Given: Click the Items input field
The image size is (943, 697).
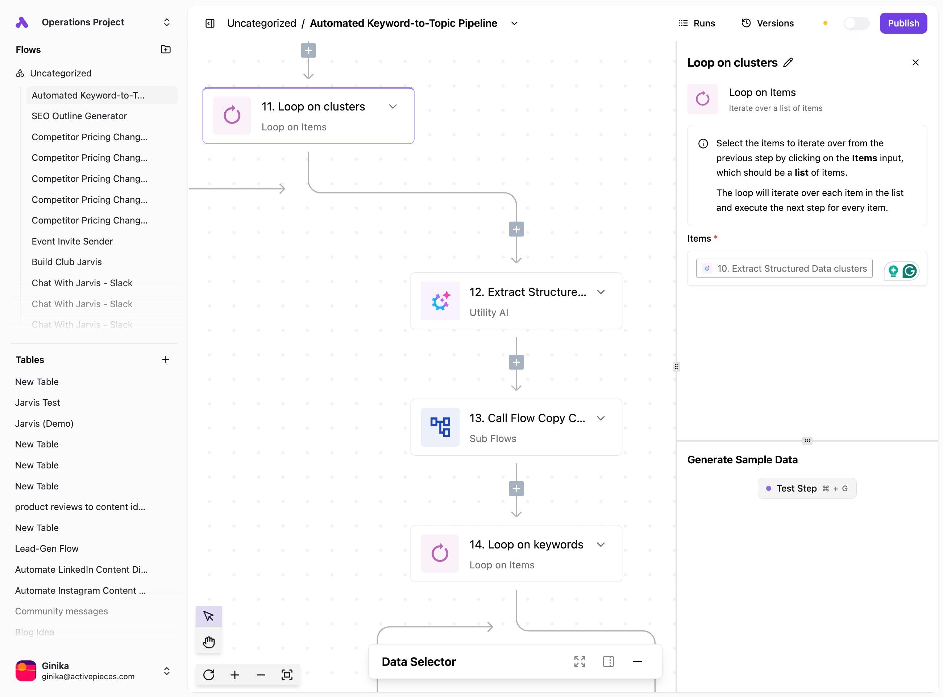Looking at the screenshot, I should [x=784, y=268].
